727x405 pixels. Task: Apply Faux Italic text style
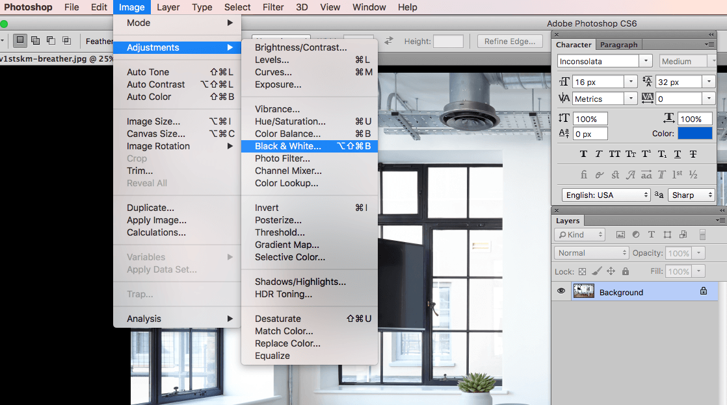(598, 154)
